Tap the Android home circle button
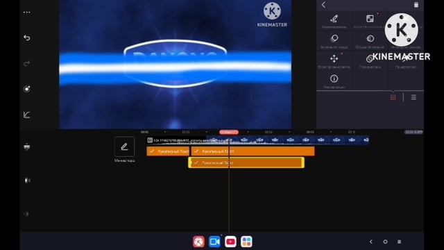The image size is (444, 250). (385, 242)
